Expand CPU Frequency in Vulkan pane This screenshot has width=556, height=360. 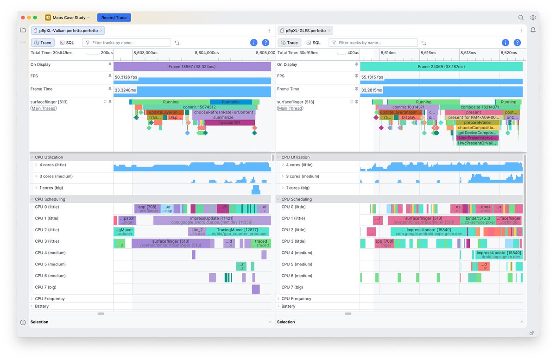point(32,299)
